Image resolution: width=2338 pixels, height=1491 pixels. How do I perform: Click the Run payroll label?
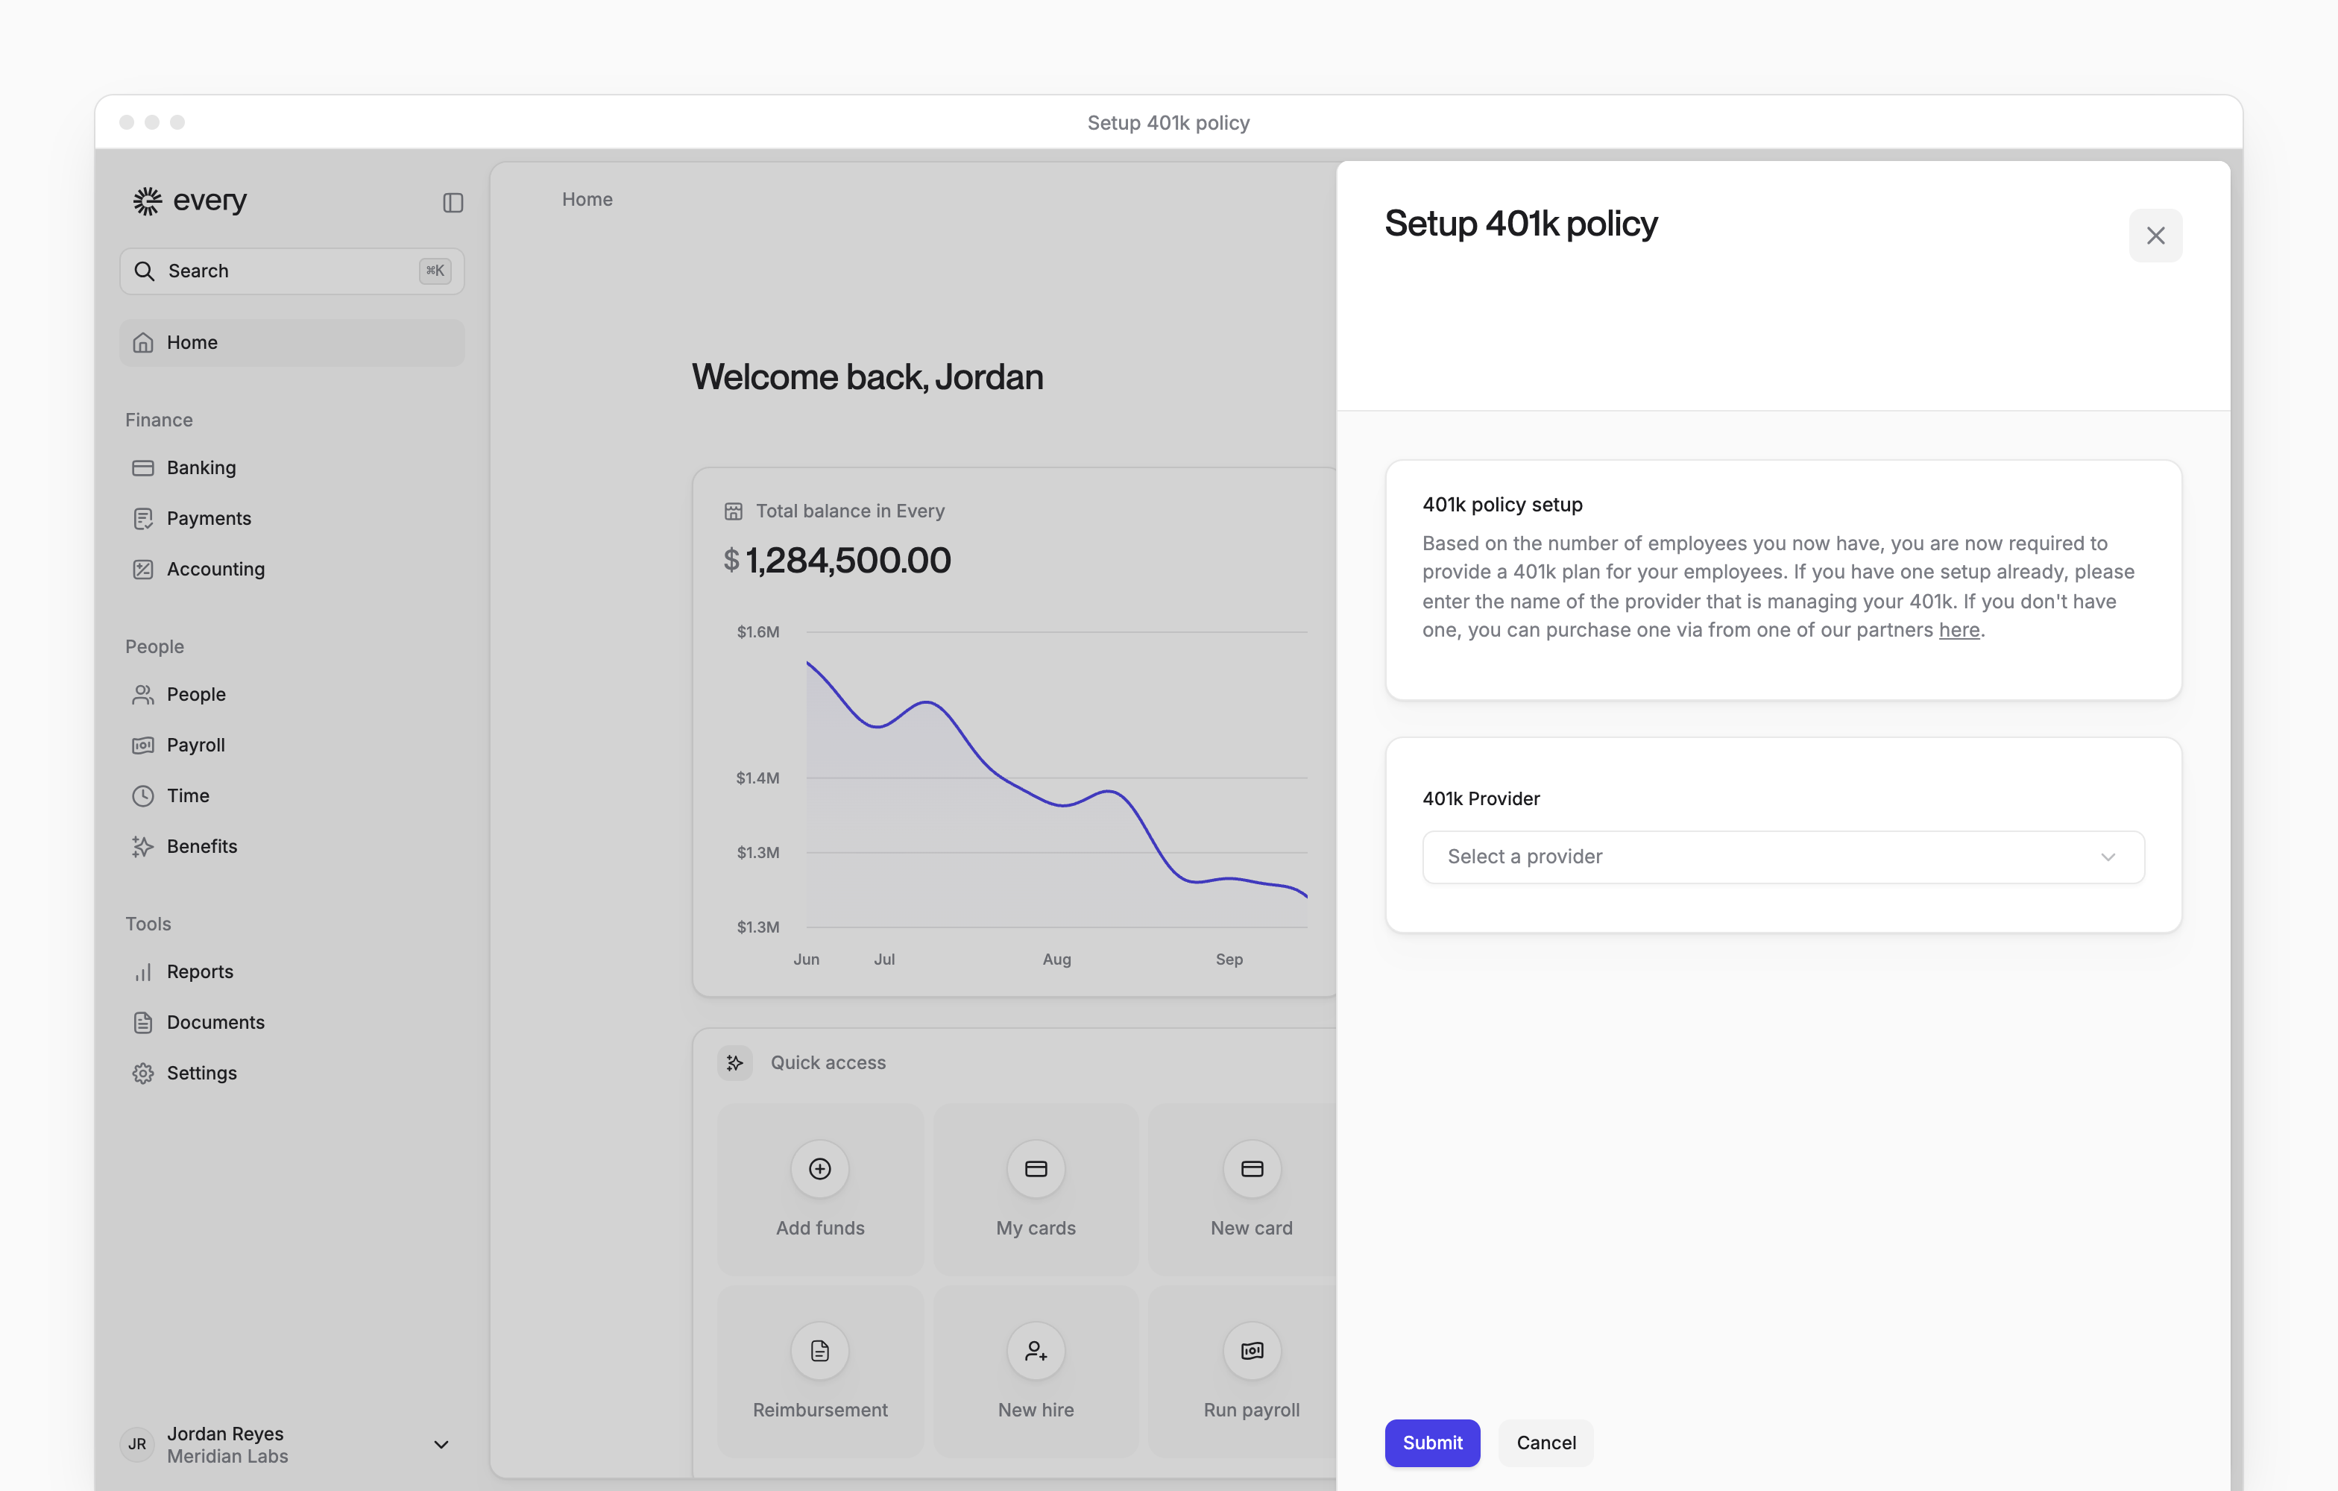click(x=1252, y=1410)
